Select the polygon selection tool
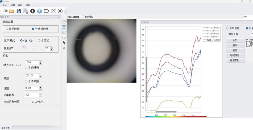Image resolution: width=253 pixels, height=130 pixels. click(64, 37)
